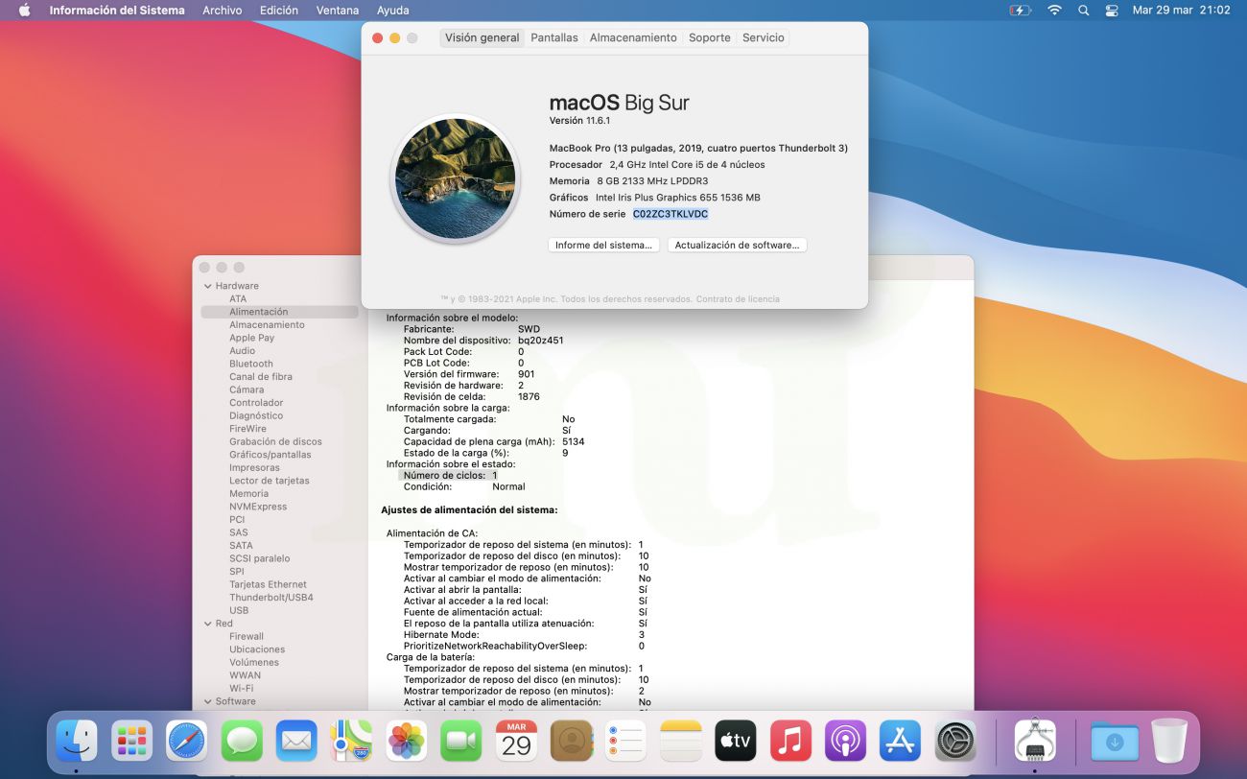This screenshot has width=1247, height=779.
Task: Switch to Soporte tab
Action: click(709, 37)
